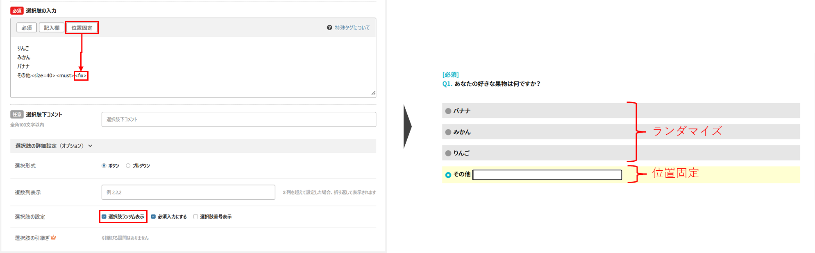Screen dimensions: 815x253
Task: Click the 複数列表示 input field
Action: 188,192
